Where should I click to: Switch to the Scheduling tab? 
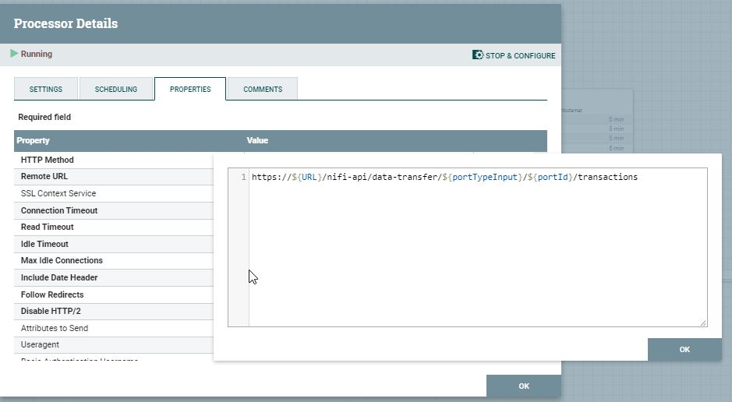click(116, 89)
